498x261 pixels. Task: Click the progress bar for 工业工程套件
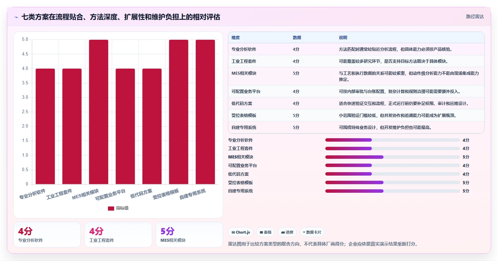(x=392, y=149)
